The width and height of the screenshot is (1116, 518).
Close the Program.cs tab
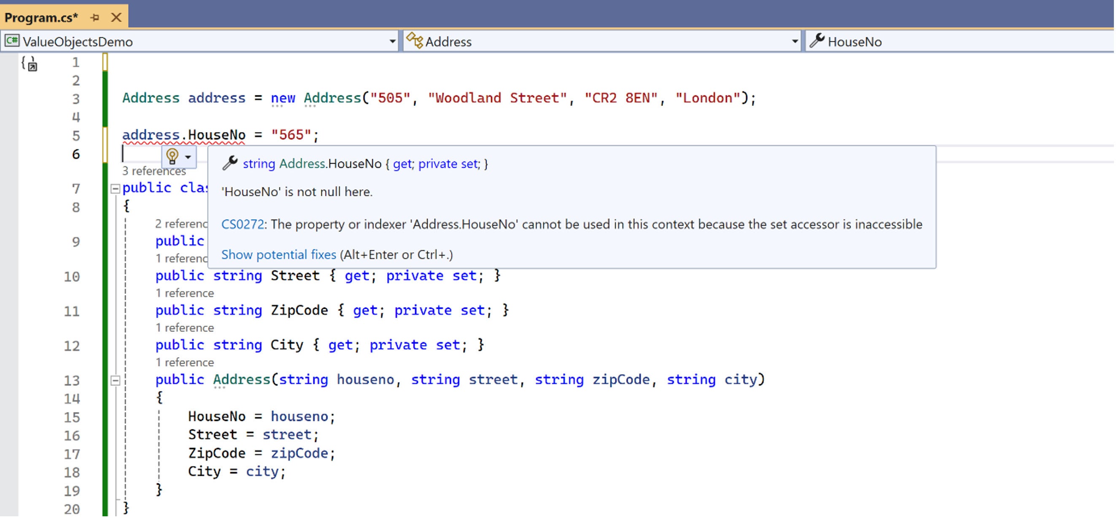click(x=116, y=18)
